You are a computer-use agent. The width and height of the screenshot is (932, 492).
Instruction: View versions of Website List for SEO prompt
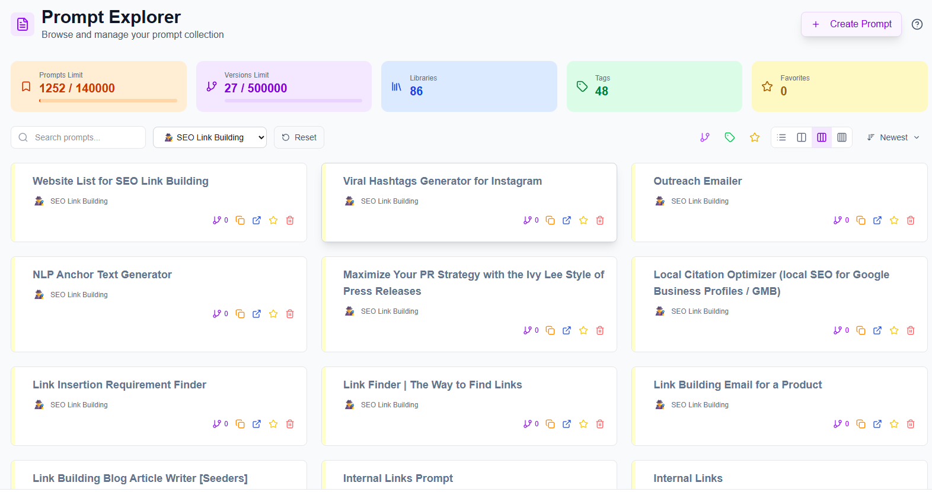[220, 220]
